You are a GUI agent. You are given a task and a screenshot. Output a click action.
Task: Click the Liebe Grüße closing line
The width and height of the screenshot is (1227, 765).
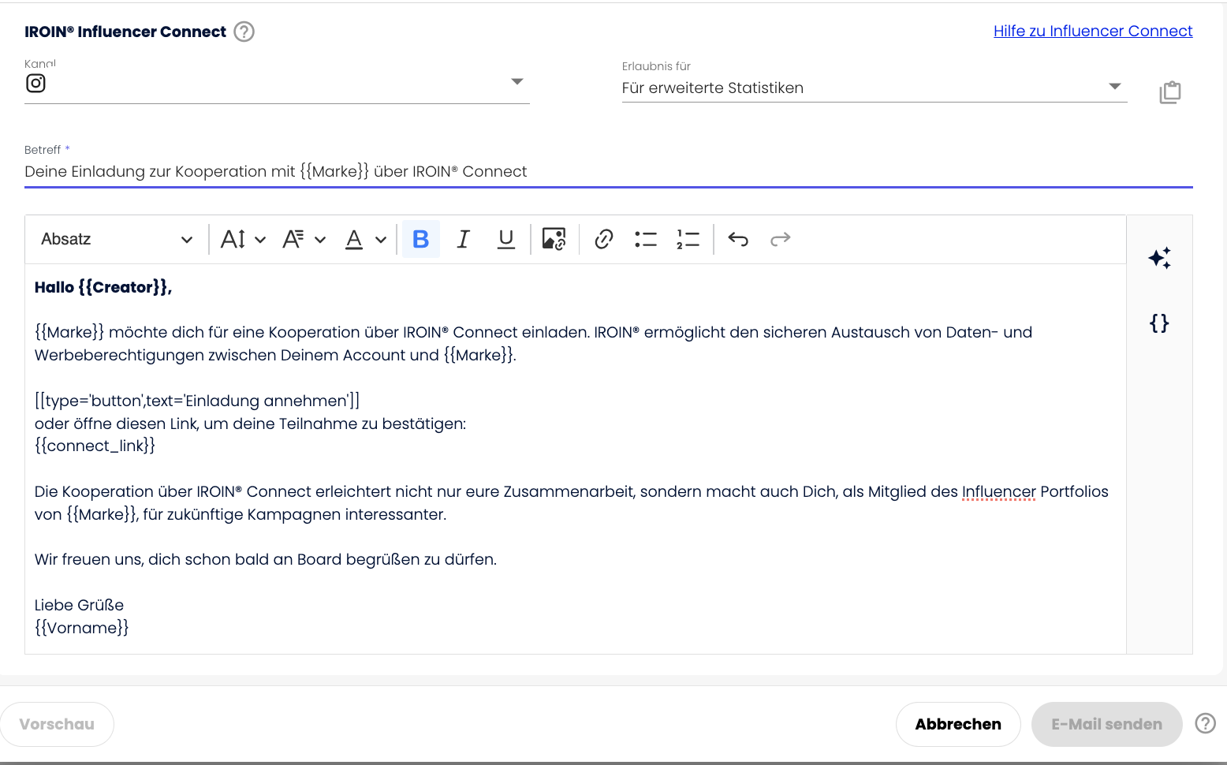[x=79, y=605]
